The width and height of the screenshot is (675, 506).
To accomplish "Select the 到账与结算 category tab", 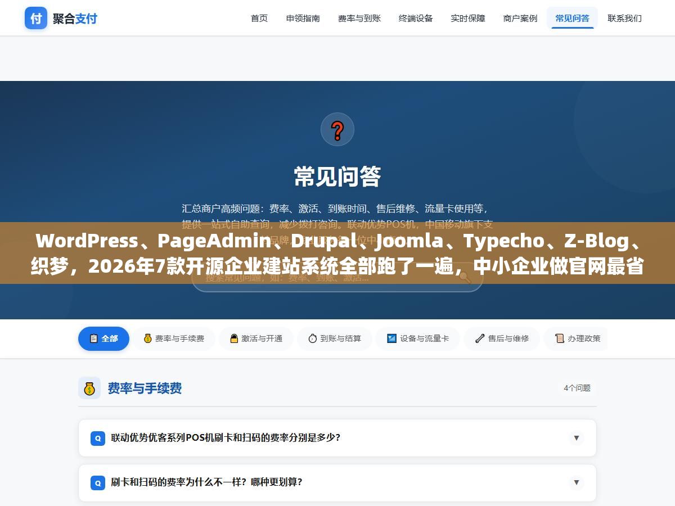I will (334, 338).
